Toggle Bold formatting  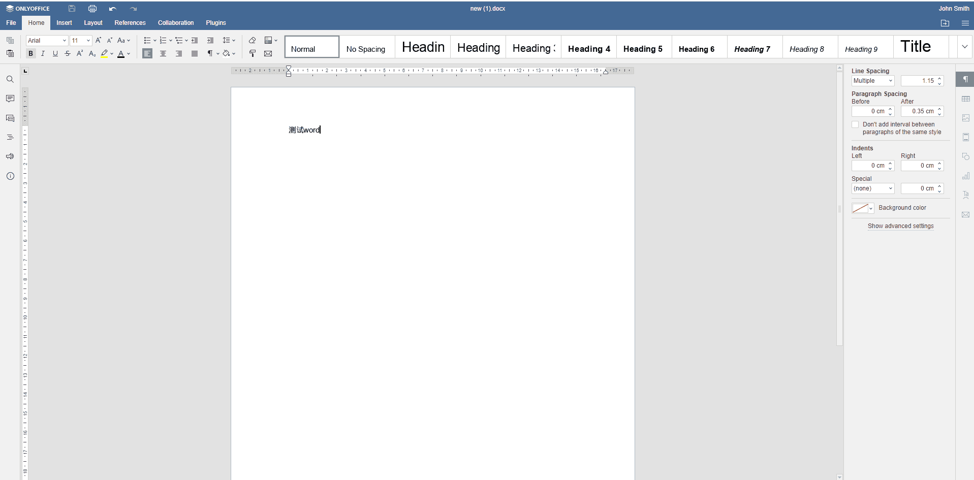(x=30, y=53)
